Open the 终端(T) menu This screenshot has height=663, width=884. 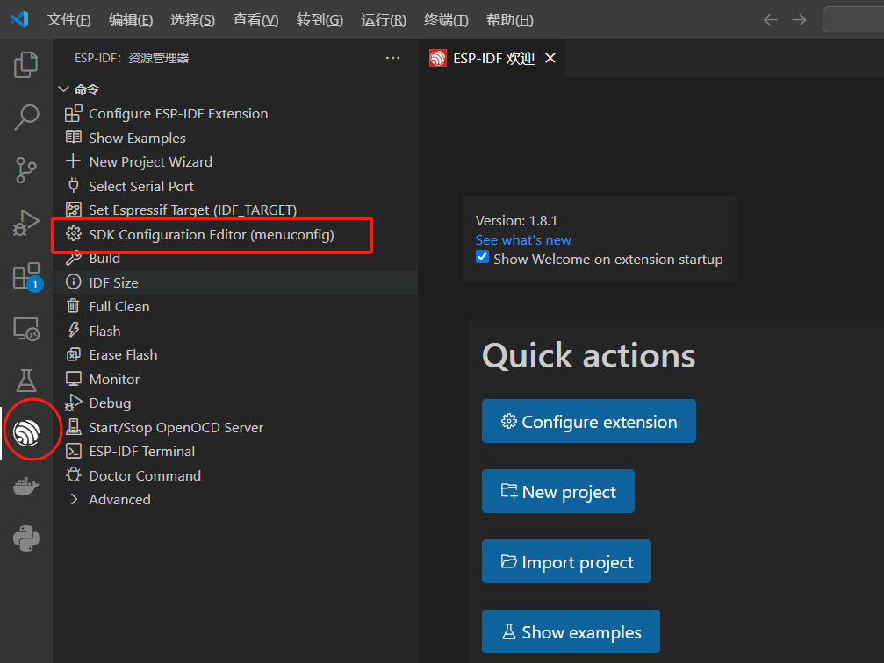(x=446, y=20)
